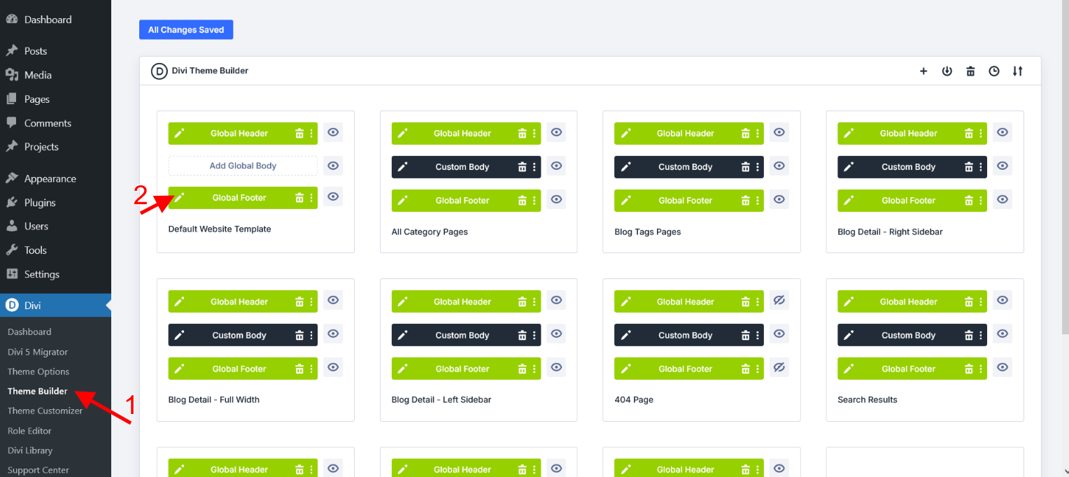Viewport: 1069px width, 477px height.
Task: Select the Default Website Template title
Action: coord(220,229)
